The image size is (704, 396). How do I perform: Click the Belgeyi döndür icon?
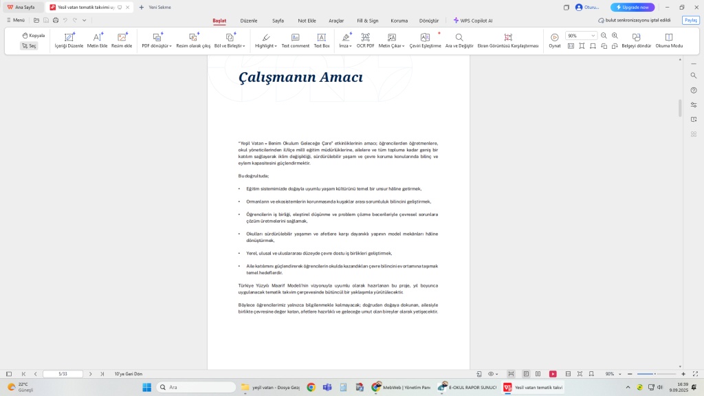point(636,41)
